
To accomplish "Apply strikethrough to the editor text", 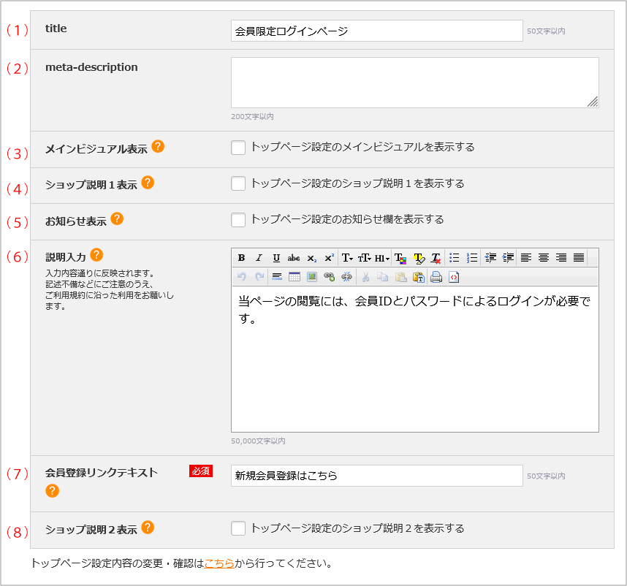I will click(x=294, y=256).
